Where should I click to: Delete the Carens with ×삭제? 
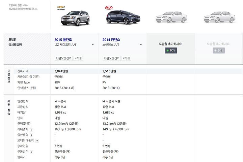coord(126,58)
